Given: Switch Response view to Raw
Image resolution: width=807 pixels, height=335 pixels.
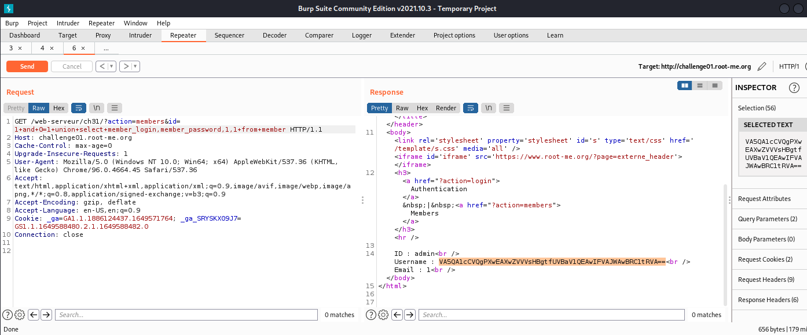Looking at the screenshot, I should click(x=402, y=108).
